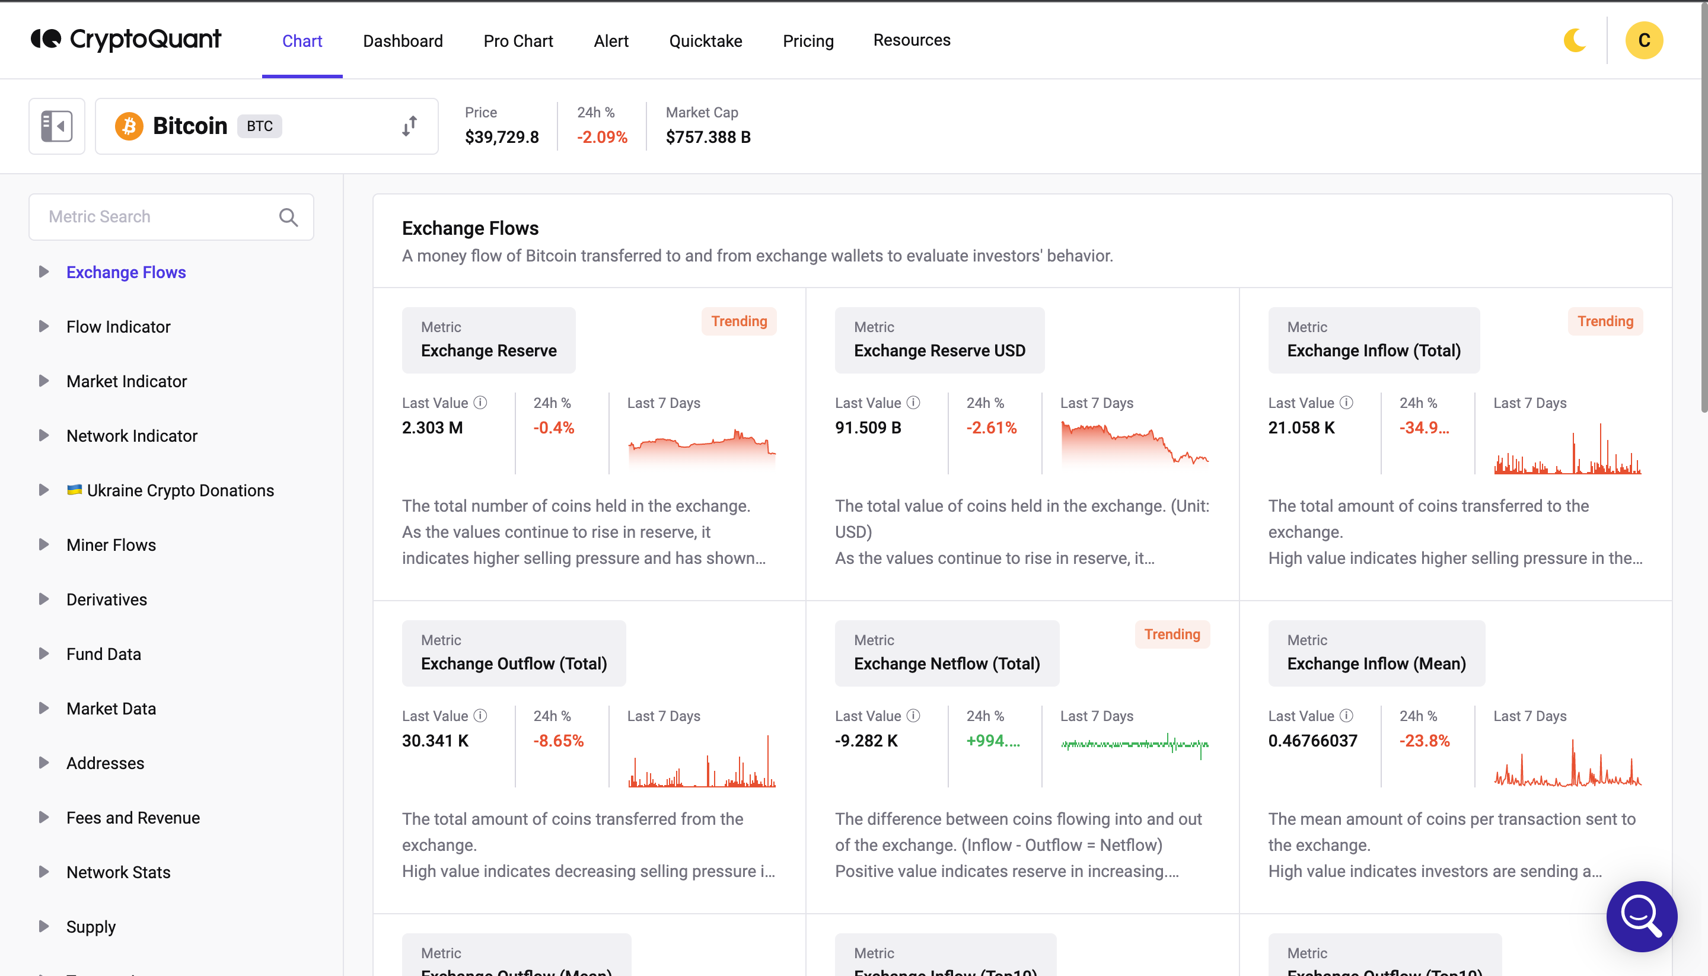Screen dimensions: 1708x976
Task: Click the Exchange Netflow Trending badge
Action: pos(1171,633)
